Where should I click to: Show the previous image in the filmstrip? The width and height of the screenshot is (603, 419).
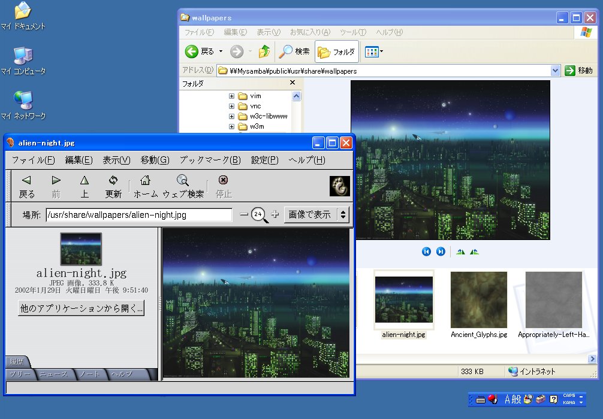[x=427, y=251]
